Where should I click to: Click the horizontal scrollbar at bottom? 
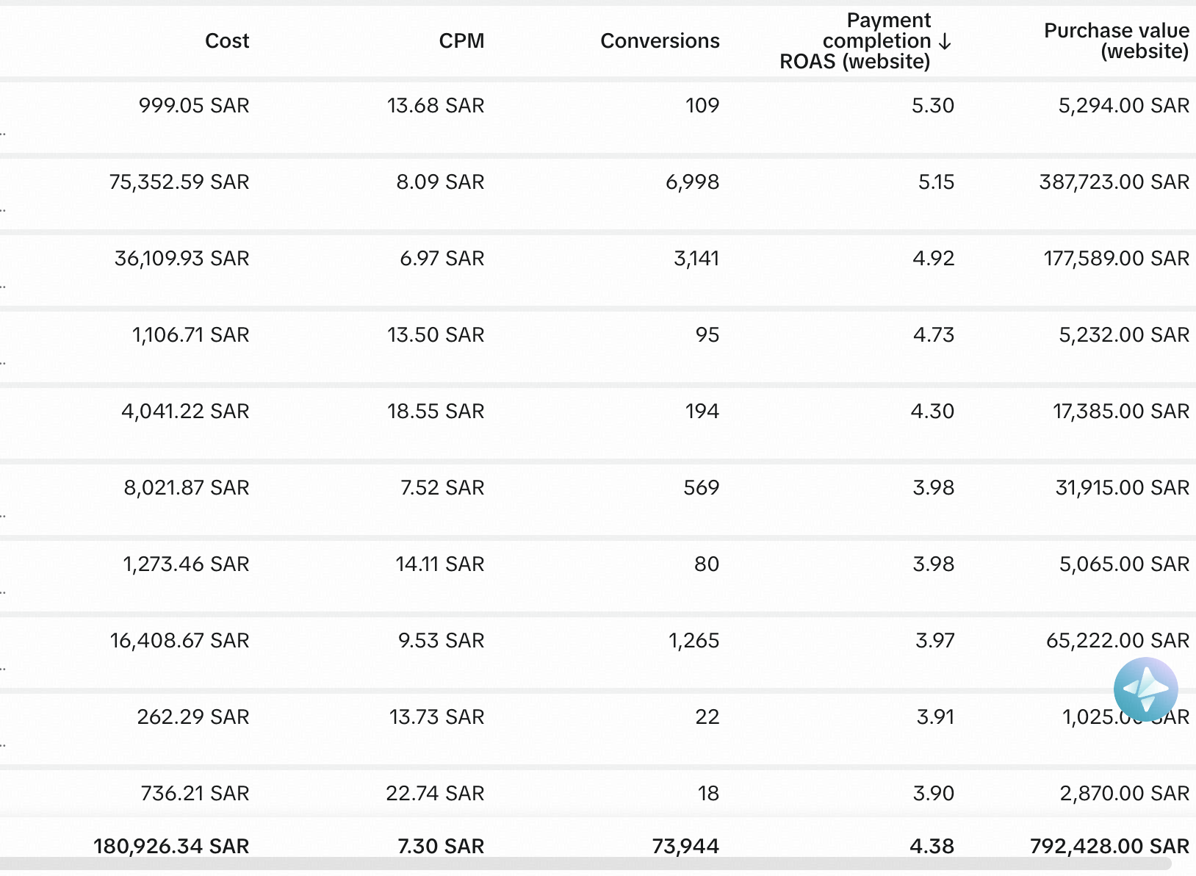[588, 864]
